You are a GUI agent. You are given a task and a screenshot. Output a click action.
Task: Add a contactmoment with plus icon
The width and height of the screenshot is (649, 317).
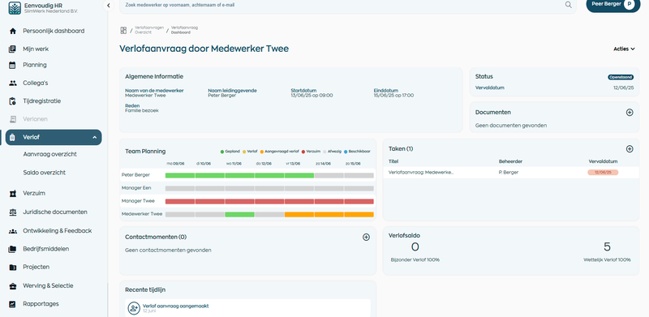366,237
